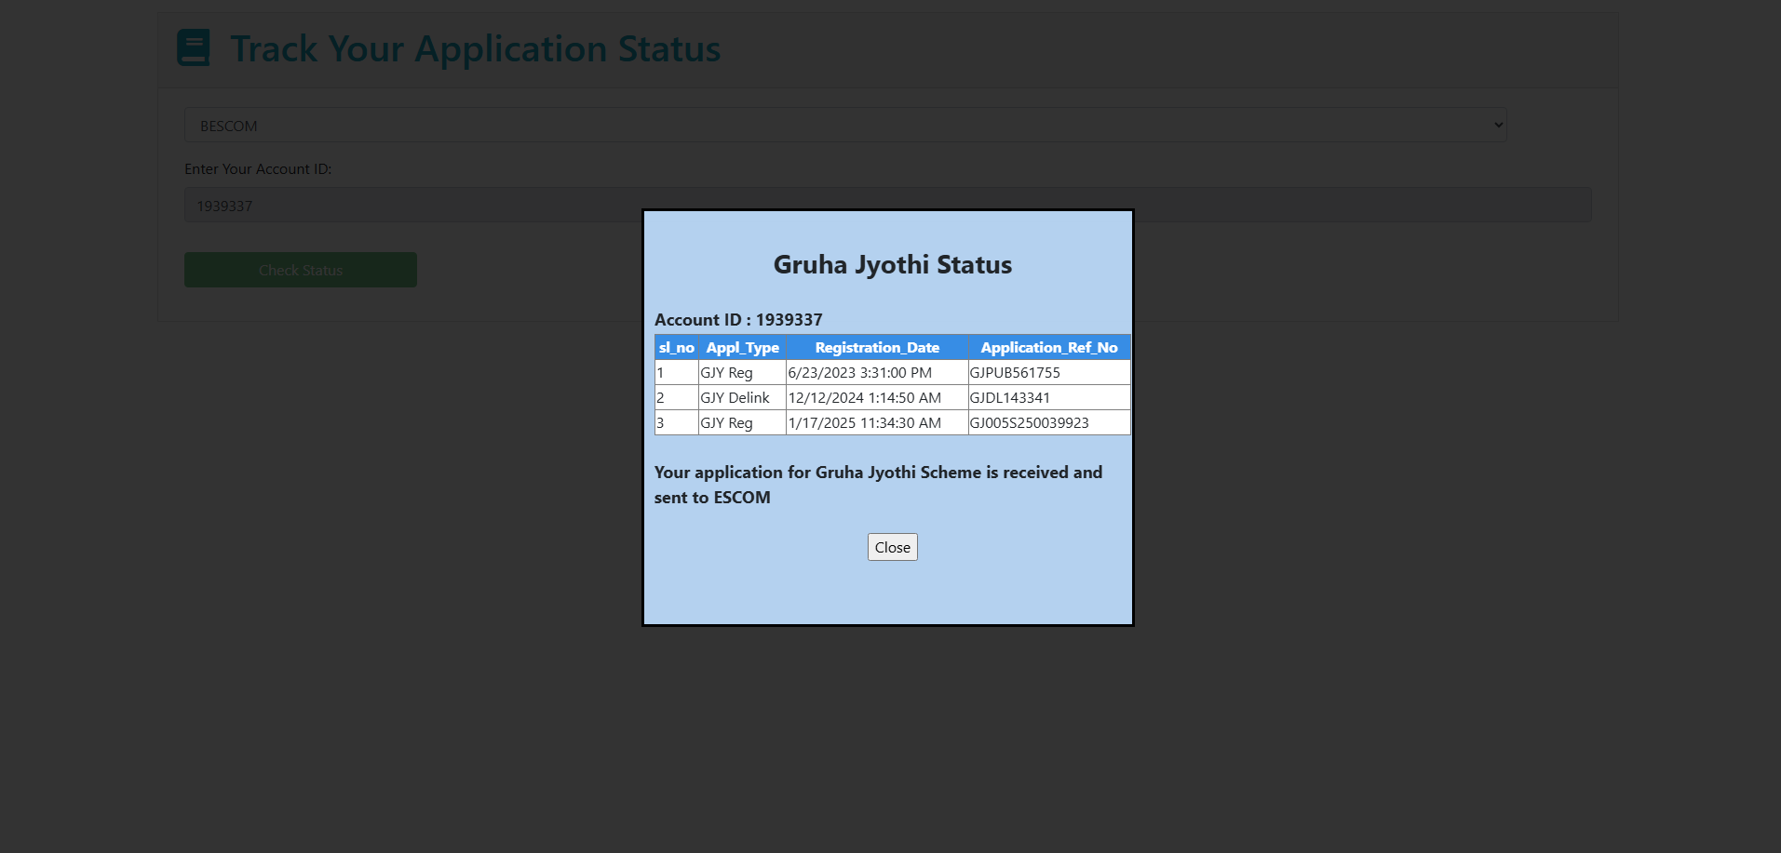Click the green Check Status button

pos(301,270)
